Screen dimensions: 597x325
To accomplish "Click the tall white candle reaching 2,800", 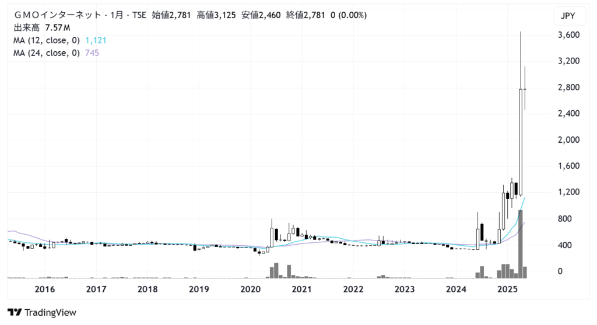I will point(521,142).
